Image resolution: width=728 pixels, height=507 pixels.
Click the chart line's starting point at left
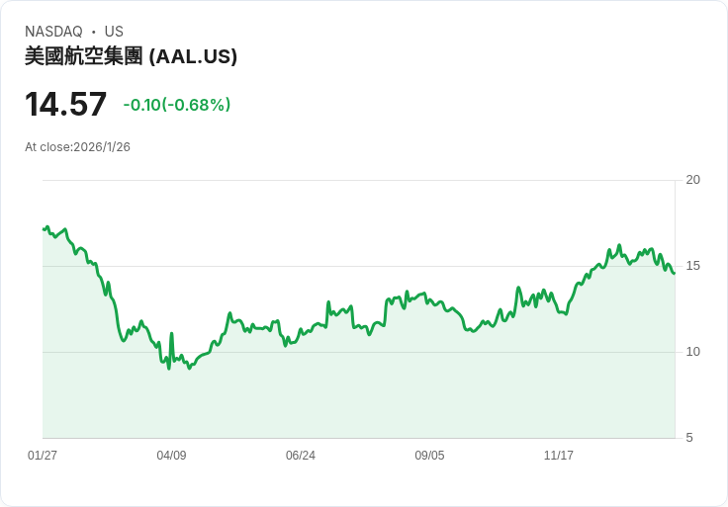click(x=44, y=229)
